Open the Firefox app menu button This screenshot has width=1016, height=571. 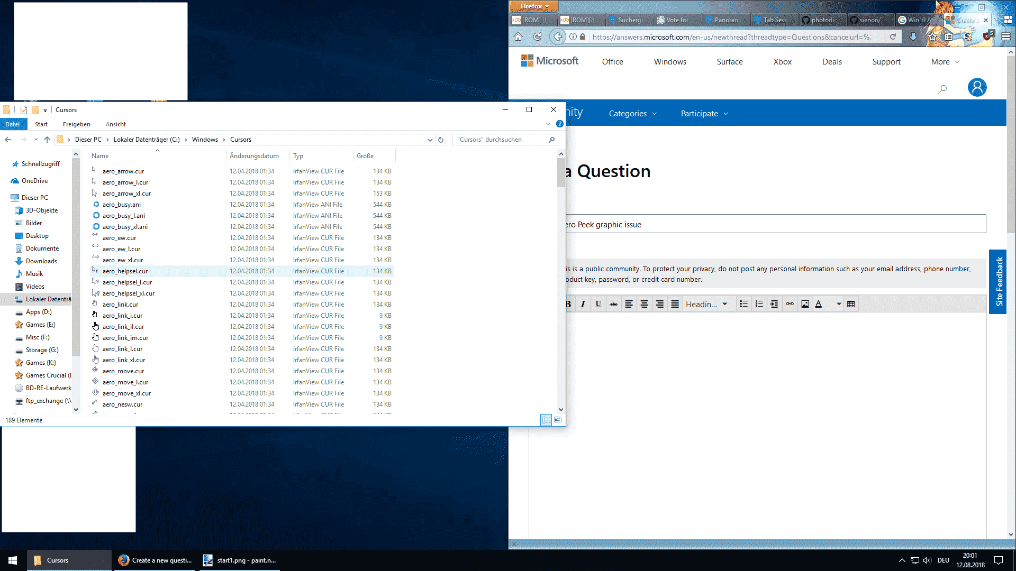534,6
